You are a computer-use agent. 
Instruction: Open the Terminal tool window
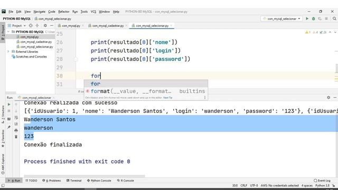click(74, 180)
